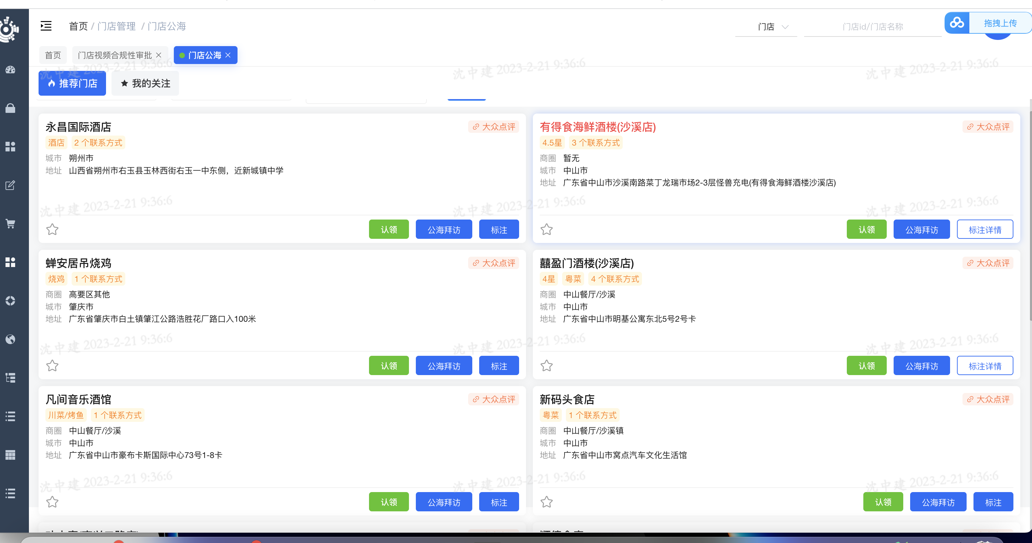Open 大众点评 link for 囍盈门酒楼(沙溪店)
This screenshot has width=1032, height=543.
988,263
